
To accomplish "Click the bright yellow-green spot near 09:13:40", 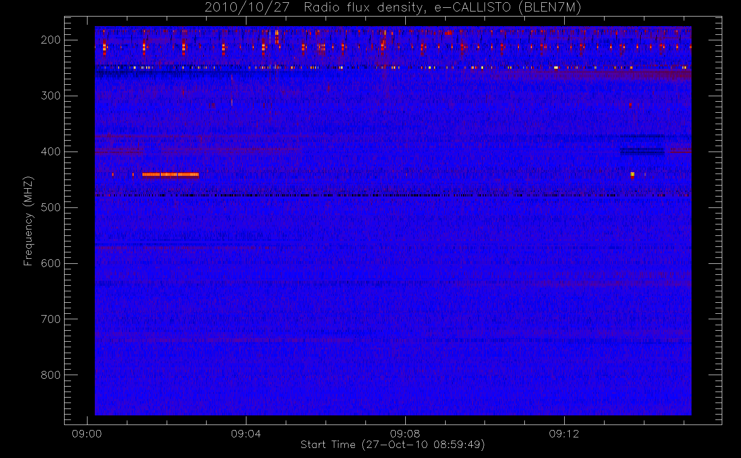I will click(x=632, y=174).
